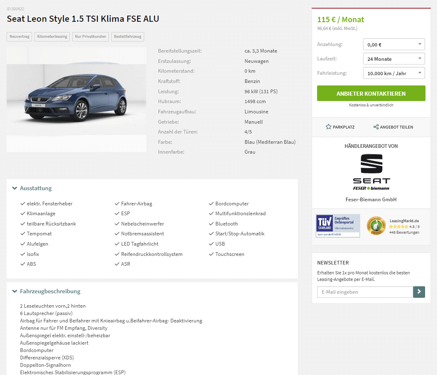This screenshot has height=375, width=437.
Task: Open the Anzahlung dropdown
Action: tap(394, 44)
